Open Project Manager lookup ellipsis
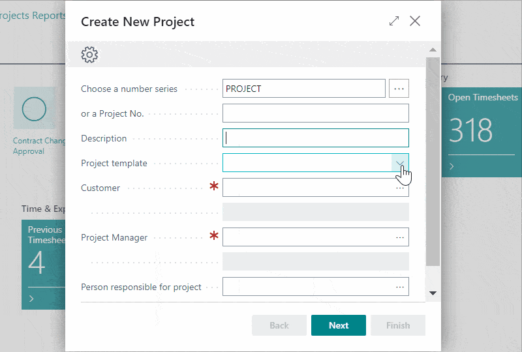This screenshot has width=522, height=352. (x=400, y=237)
